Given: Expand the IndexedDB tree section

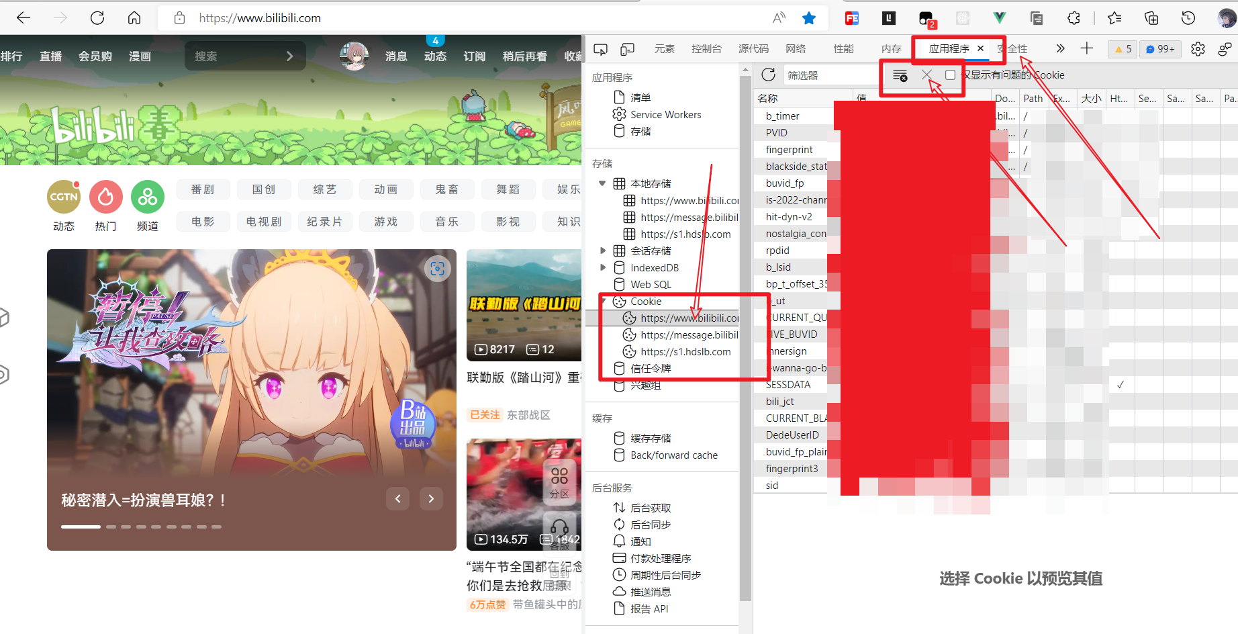Looking at the screenshot, I should [x=603, y=267].
